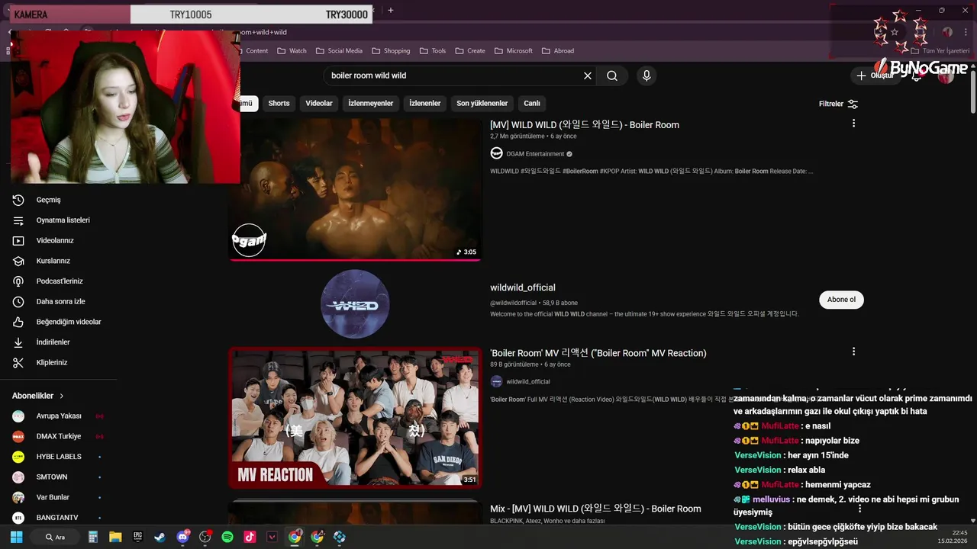
Task: Open the Social Media bookmarks folder
Action: point(340,51)
